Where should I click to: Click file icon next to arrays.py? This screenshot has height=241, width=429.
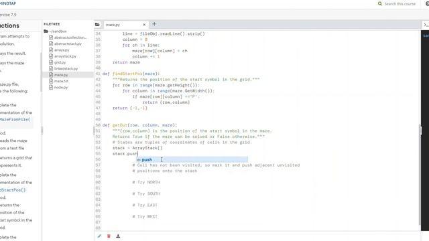click(x=51, y=50)
